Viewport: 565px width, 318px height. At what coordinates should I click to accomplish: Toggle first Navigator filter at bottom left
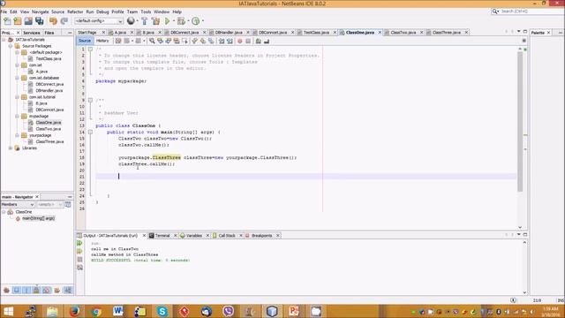point(6,291)
